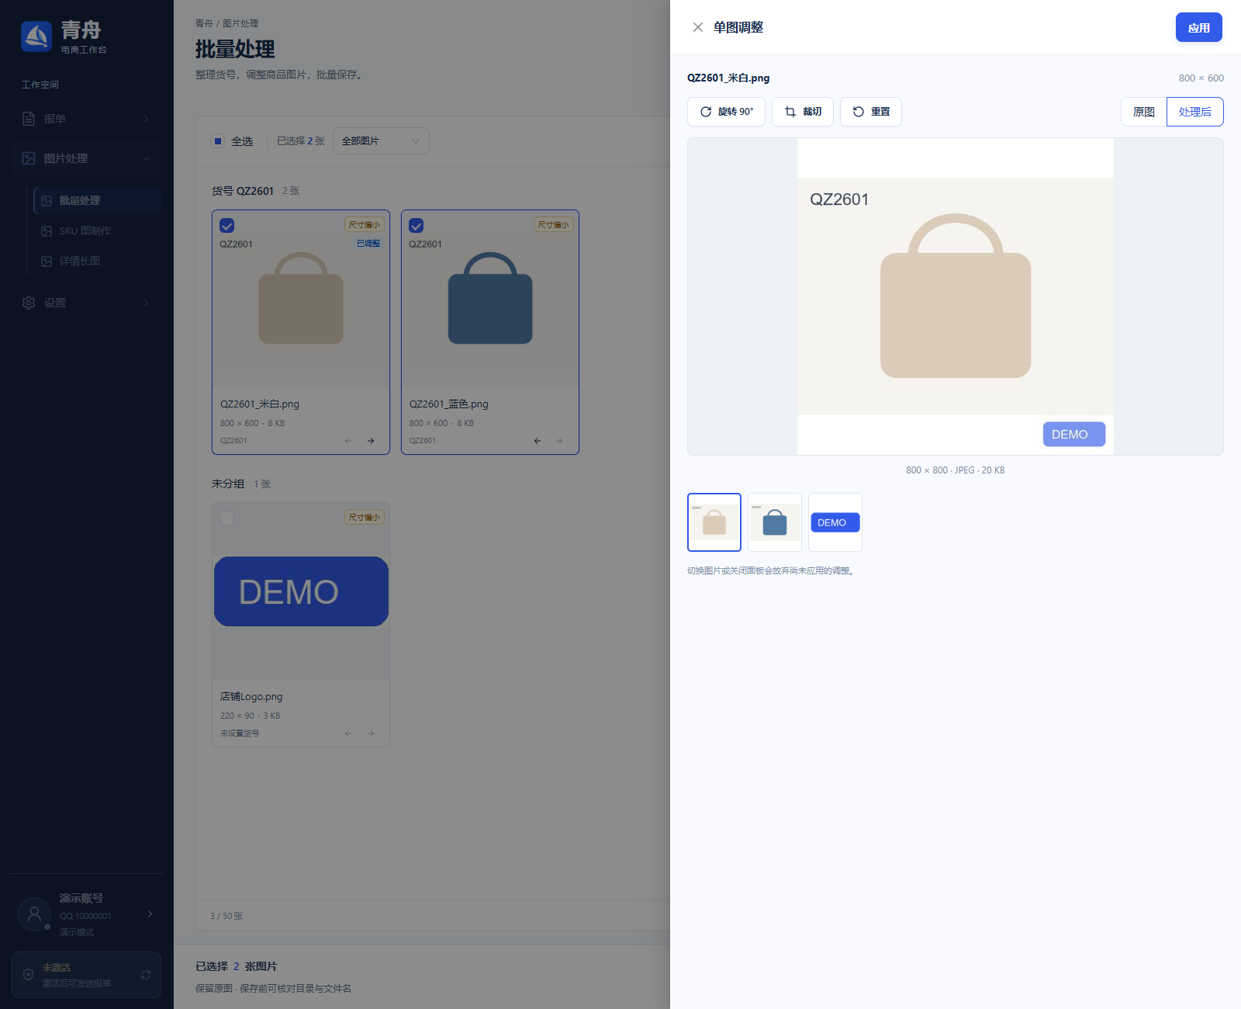Click the left arrow on QZ2601_蓝色.png card
1241x1009 pixels.
pyautogui.click(x=538, y=441)
